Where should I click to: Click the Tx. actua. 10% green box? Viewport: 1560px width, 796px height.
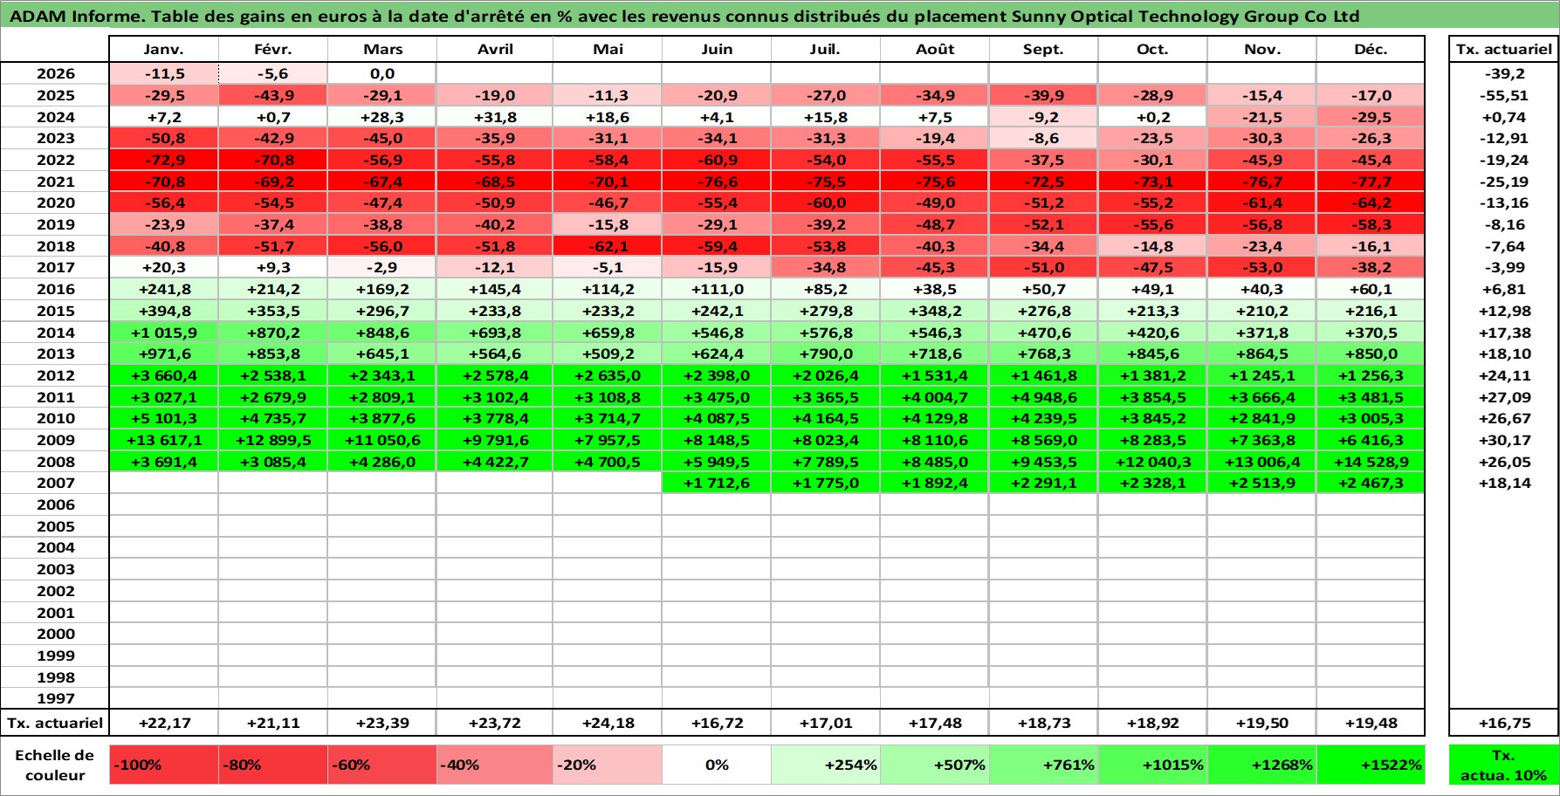[1504, 765]
